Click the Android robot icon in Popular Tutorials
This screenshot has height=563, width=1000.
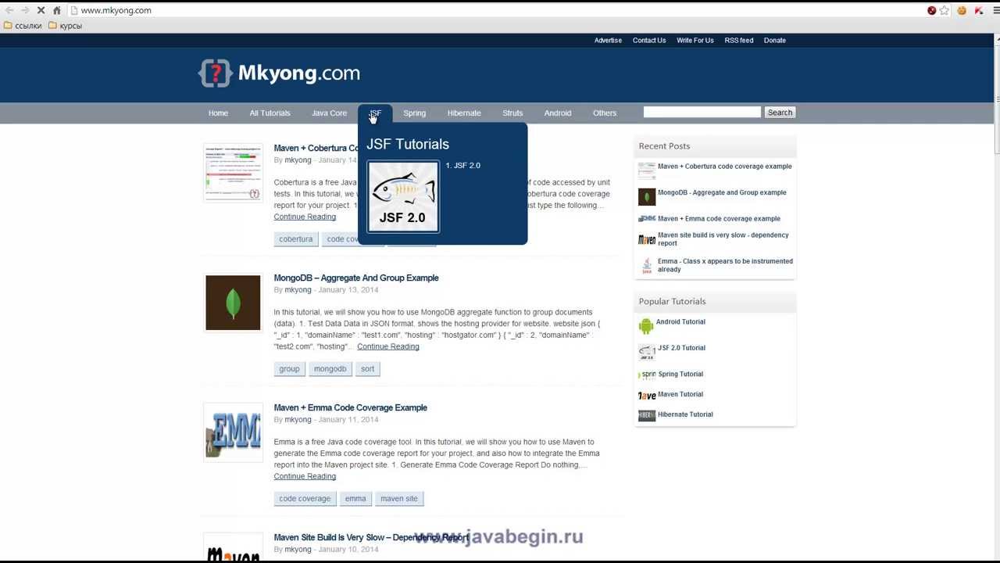[x=646, y=326]
